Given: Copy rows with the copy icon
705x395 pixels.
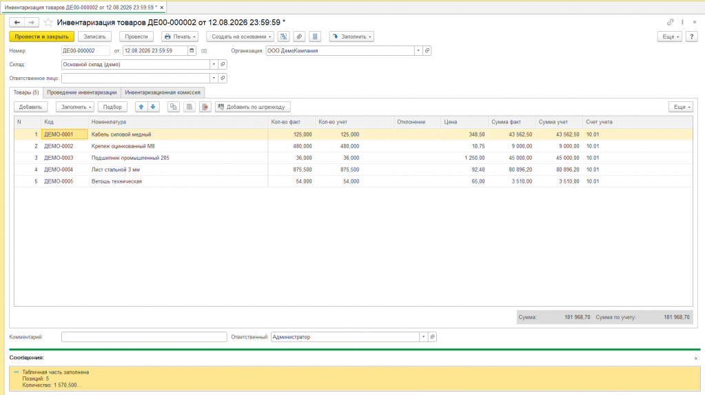Looking at the screenshot, I should 173,107.
